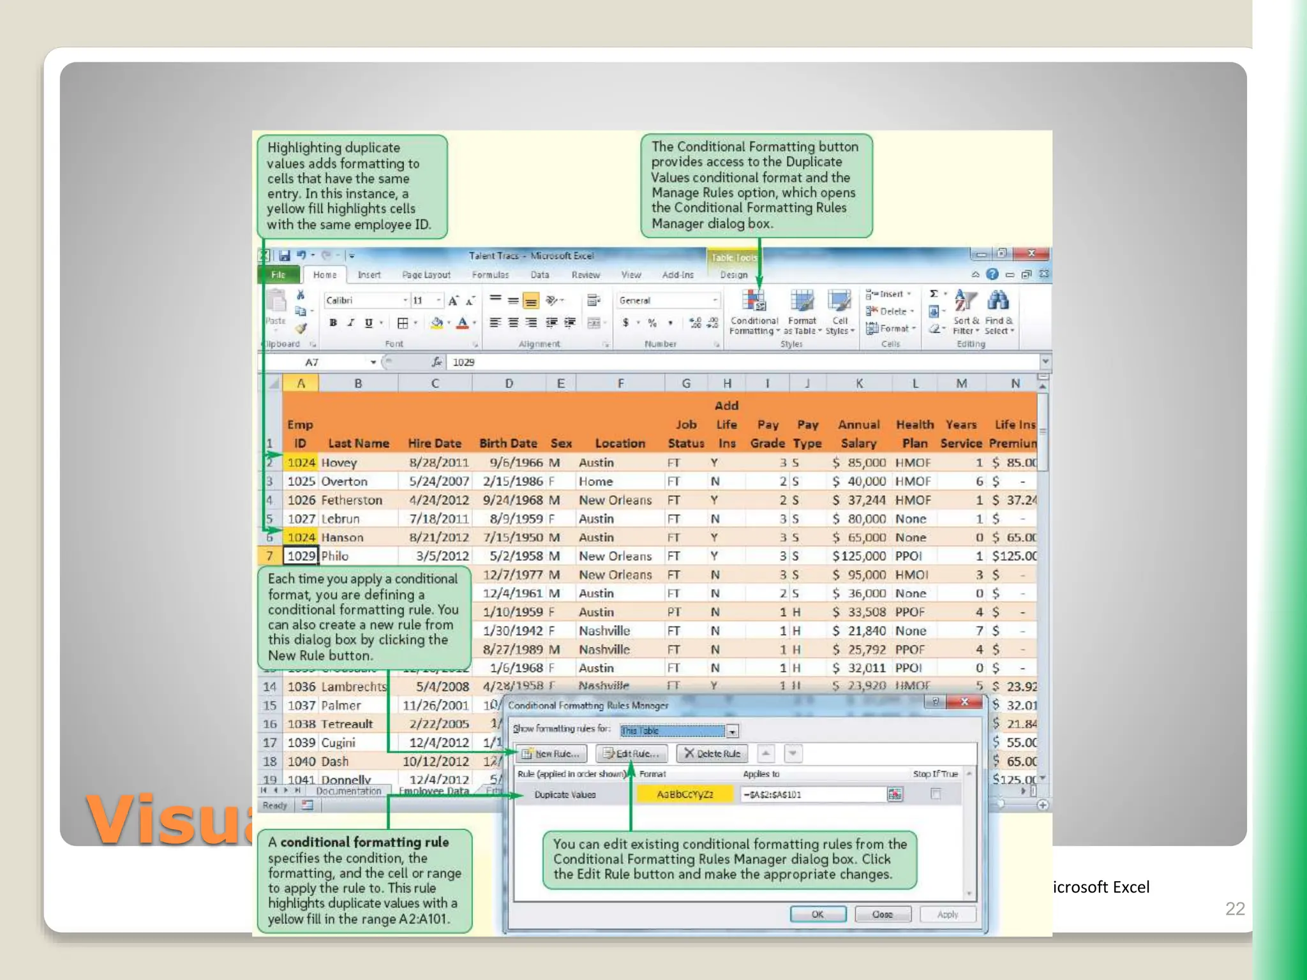Open the Data ribbon tab
This screenshot has height=980, width=1307.
[x=539, y=275]
